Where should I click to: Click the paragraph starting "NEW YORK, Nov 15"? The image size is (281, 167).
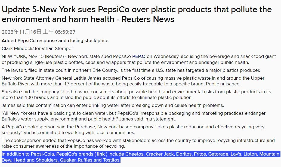tap(139, 59)
